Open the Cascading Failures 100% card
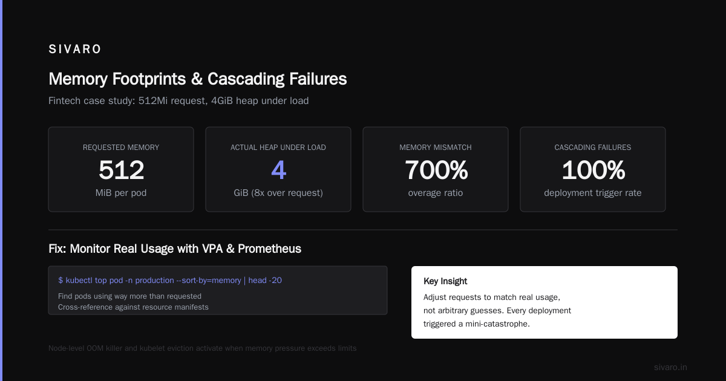726x381 pixels. click(x=593, y=169)
